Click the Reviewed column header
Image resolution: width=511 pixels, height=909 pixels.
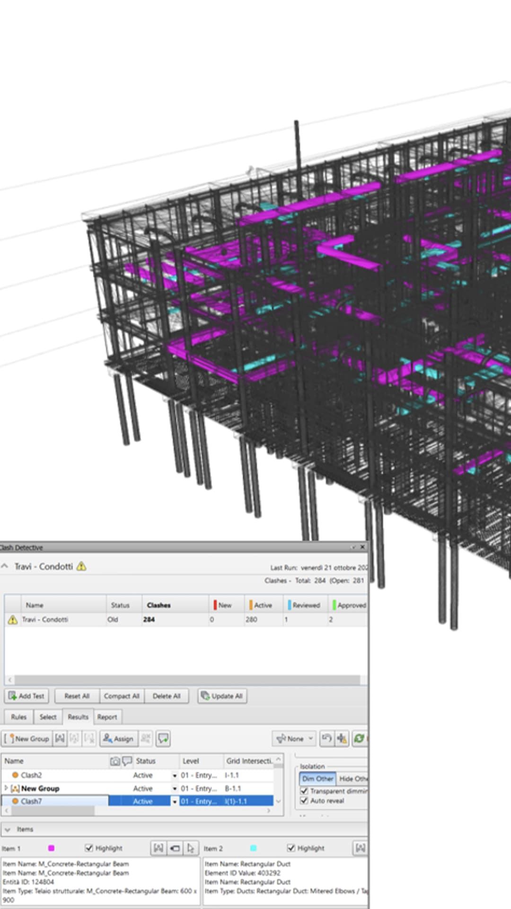[x=306, y=605]
